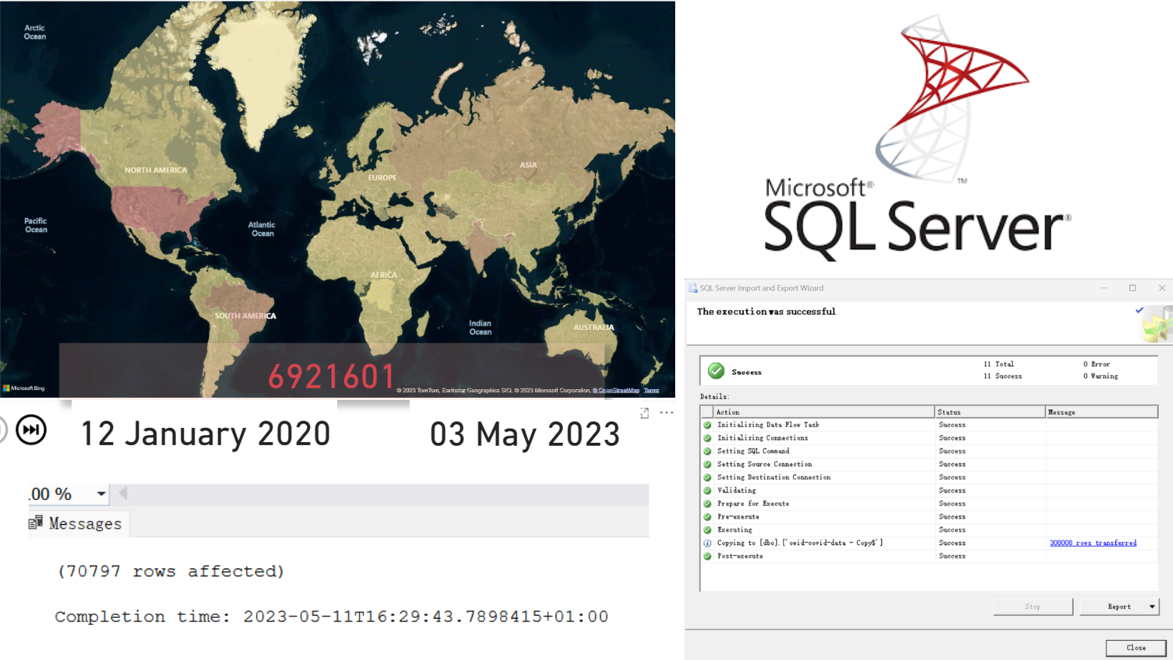Click the SQL Server Import Wizard title icon

coord(692,288)
